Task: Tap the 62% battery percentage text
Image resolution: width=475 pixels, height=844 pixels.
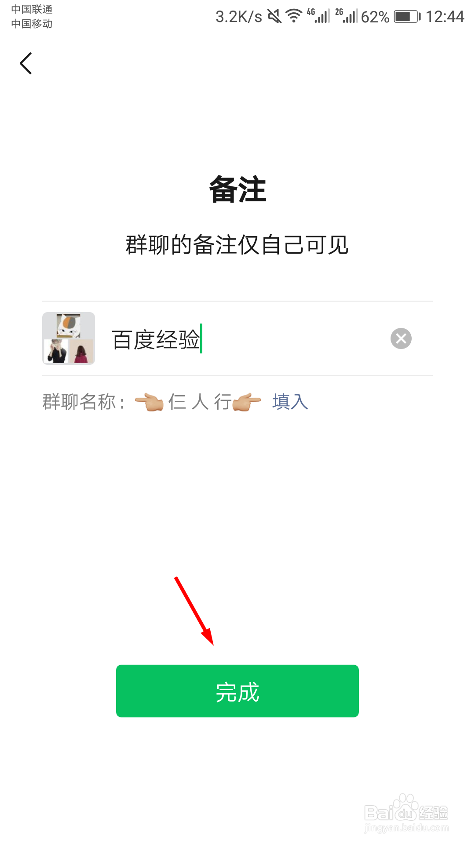Action: coord(375,17)
